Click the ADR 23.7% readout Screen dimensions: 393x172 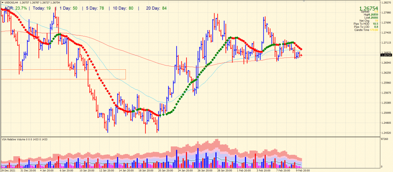tap(15, 8)
